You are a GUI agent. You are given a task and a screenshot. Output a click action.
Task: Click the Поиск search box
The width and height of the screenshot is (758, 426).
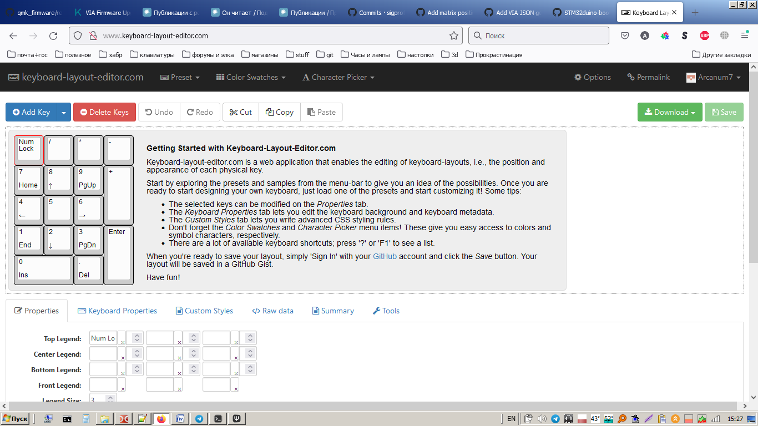click(x=539, y=35)
